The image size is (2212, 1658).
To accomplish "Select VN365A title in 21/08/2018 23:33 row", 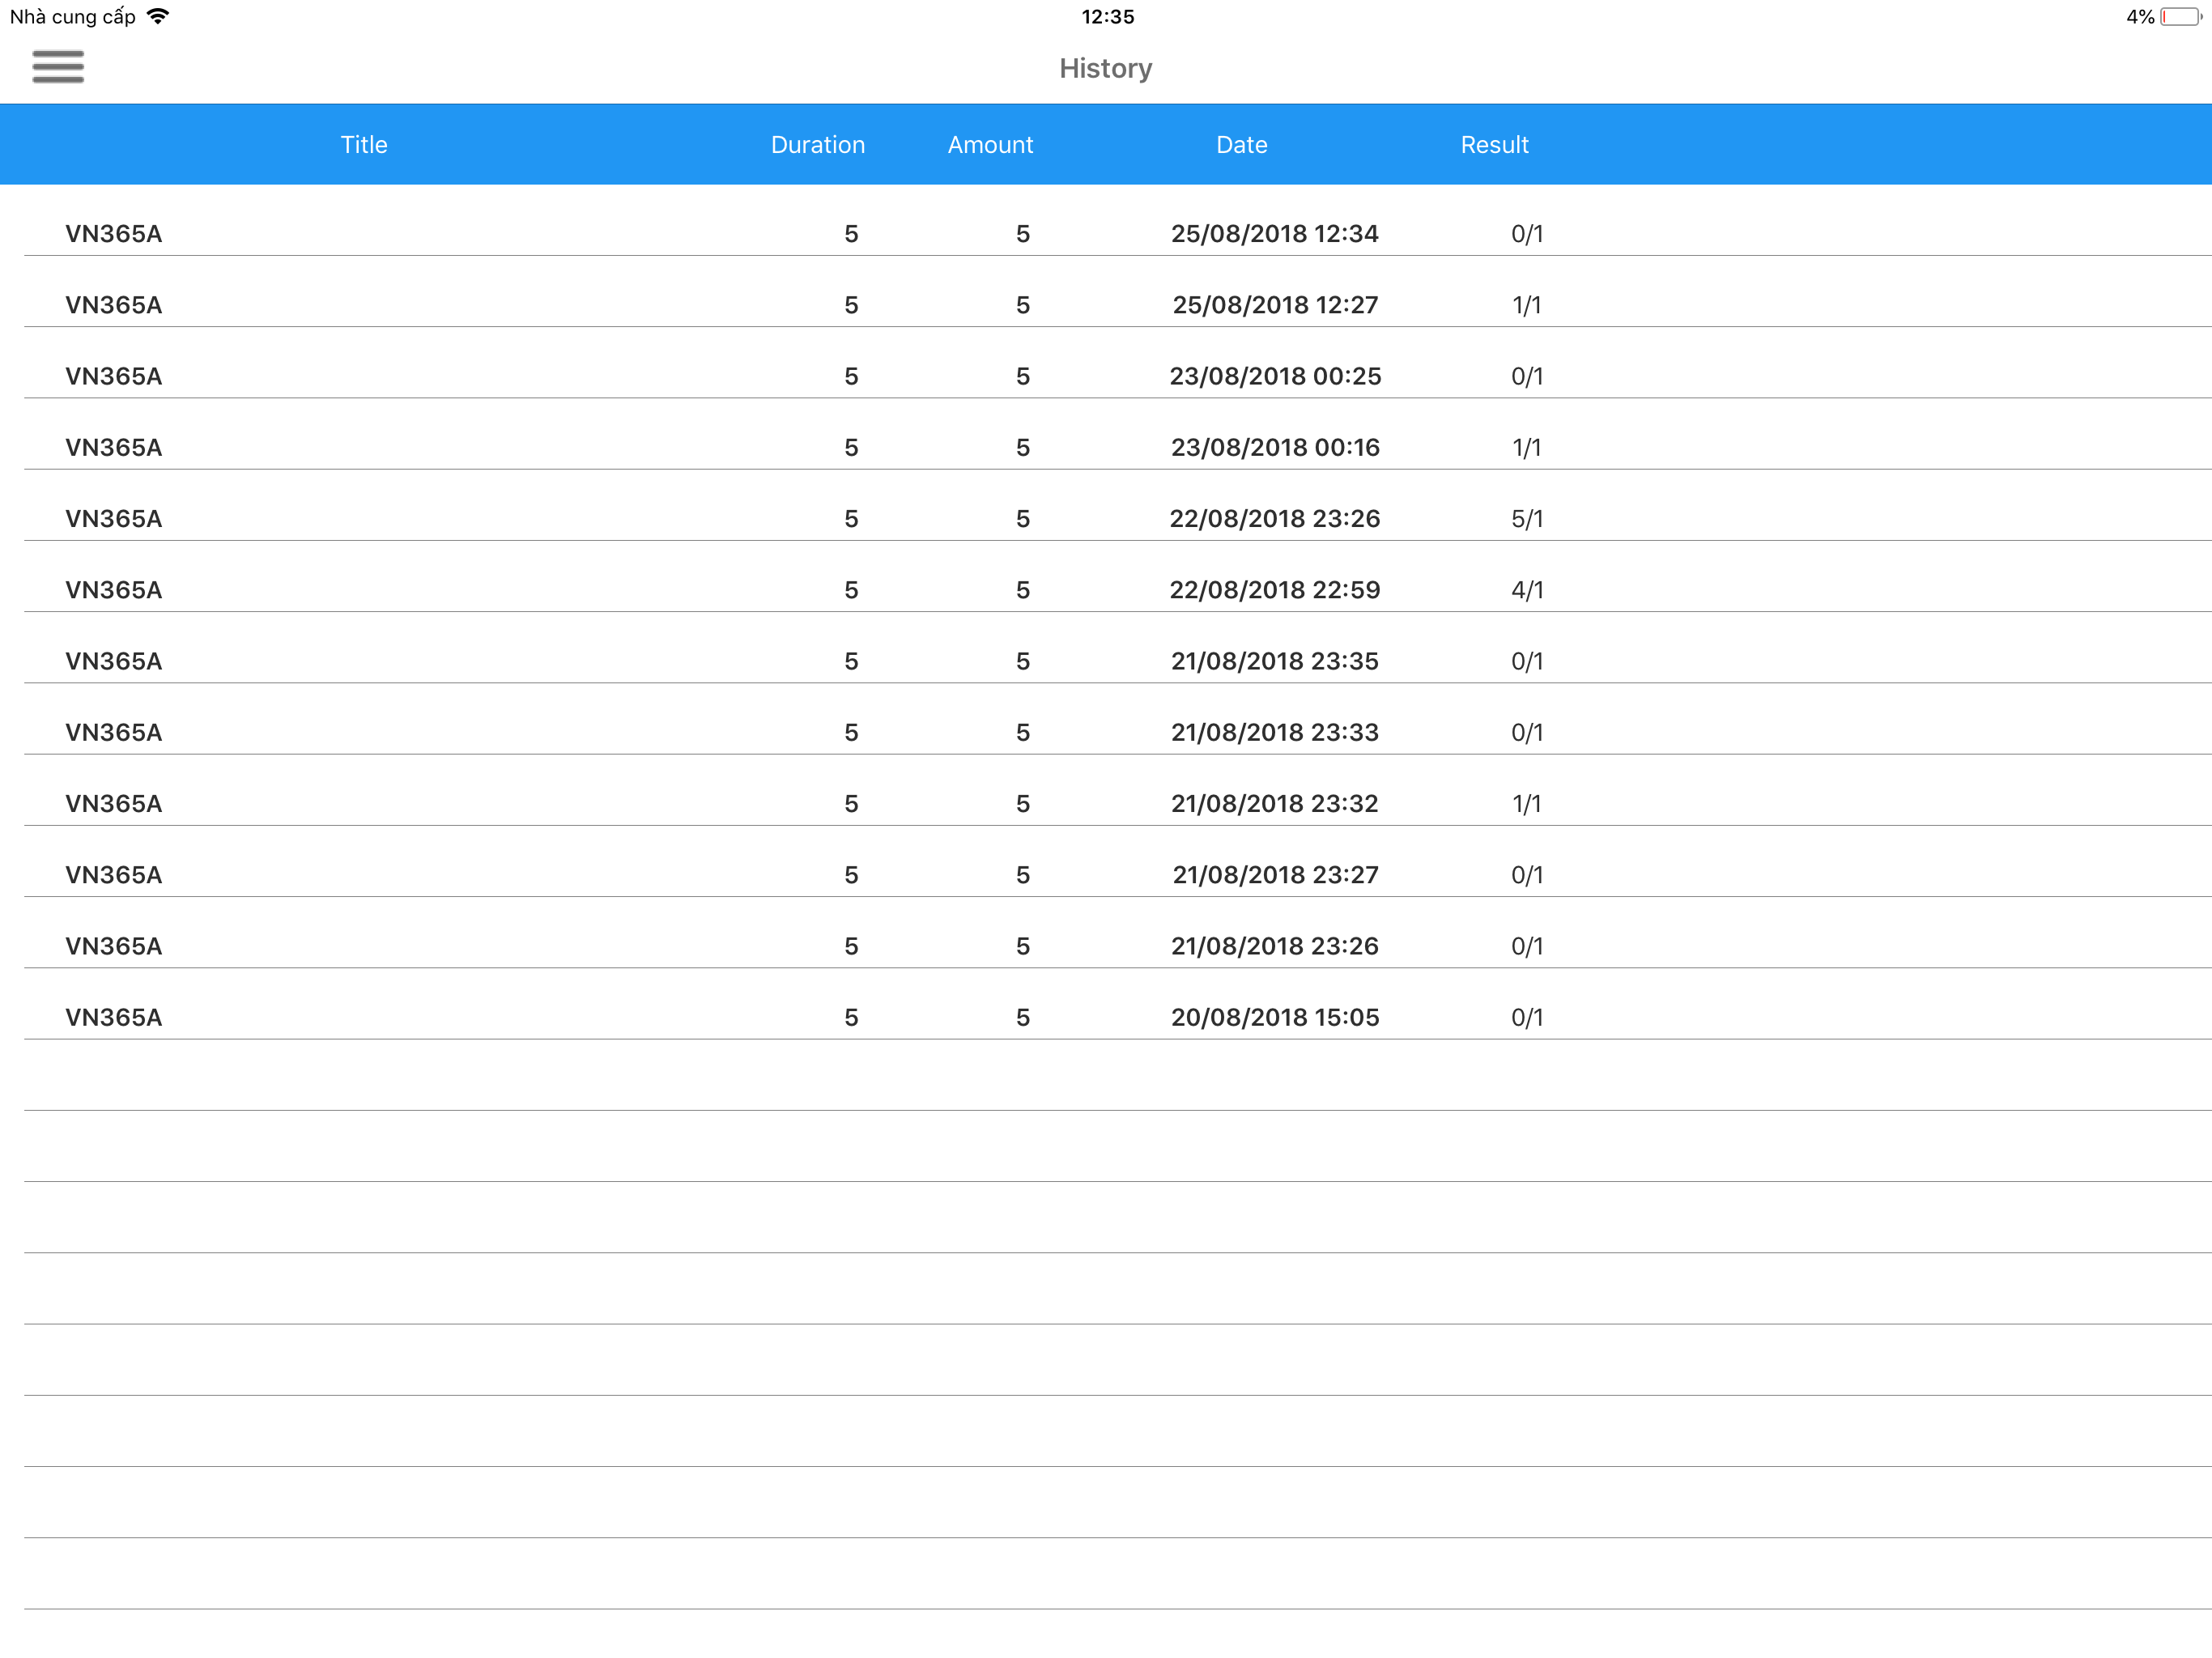I will point(114,733).
